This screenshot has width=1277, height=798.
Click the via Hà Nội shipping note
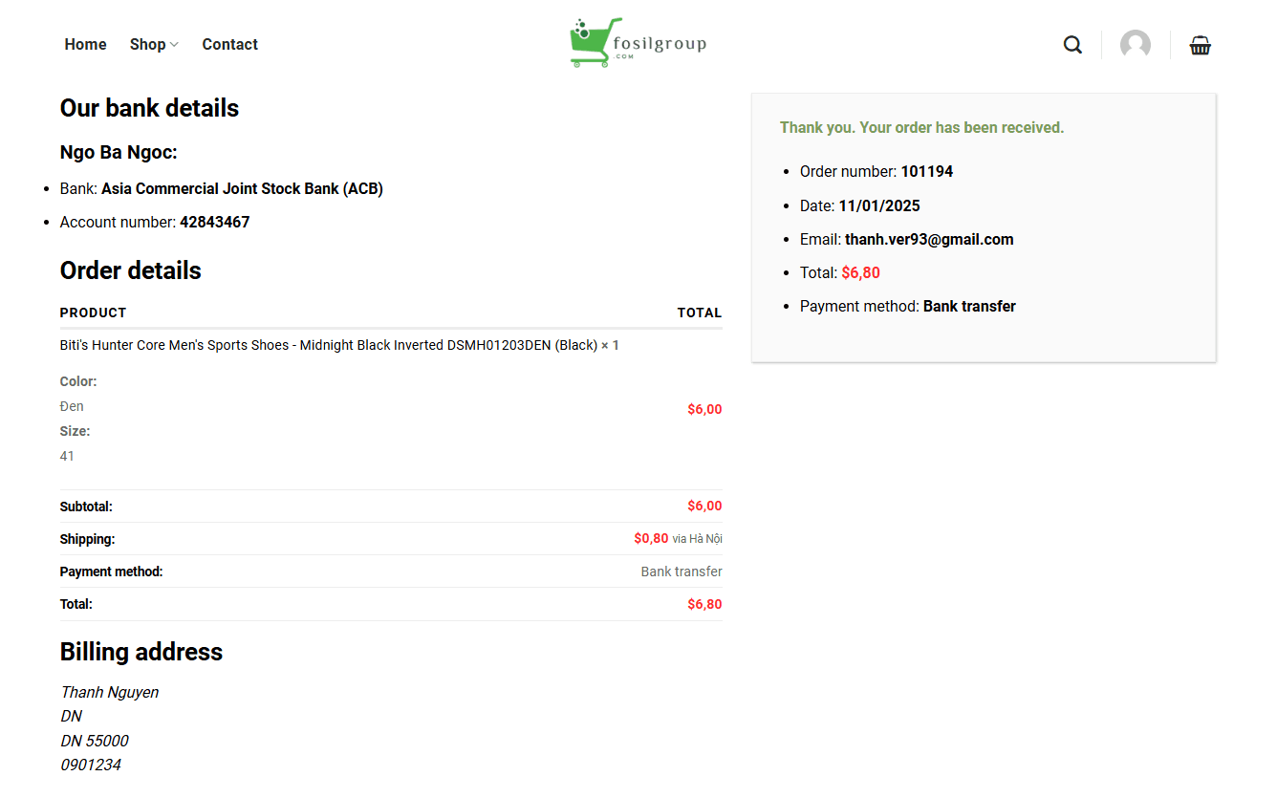tap(697, 539)
